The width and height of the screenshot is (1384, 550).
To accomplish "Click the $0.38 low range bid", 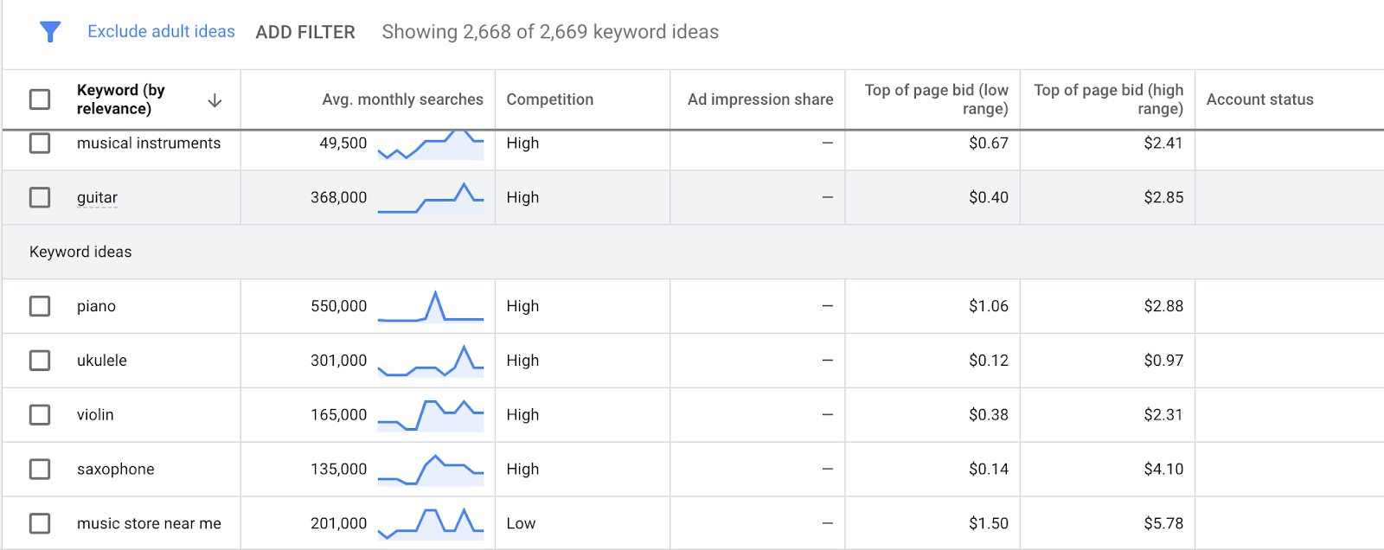I will tap(989, 415).
